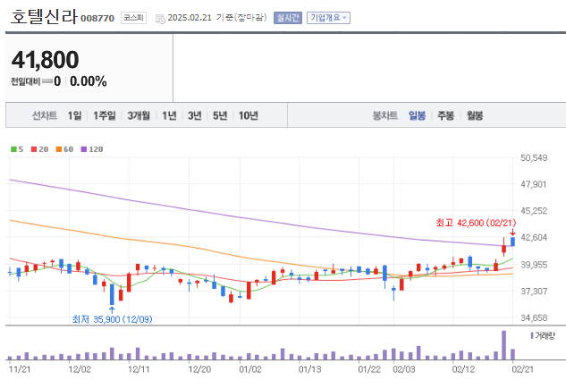Switch to 월봉 monthly candle chart
Screen dimensions: 566x389
[x=475, y=115]
